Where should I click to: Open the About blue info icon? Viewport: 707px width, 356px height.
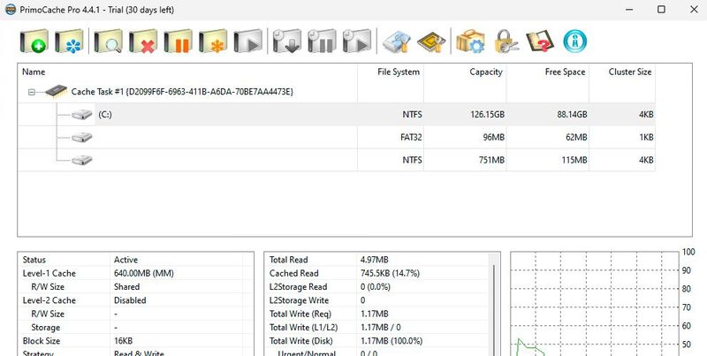tap(575, 42)
